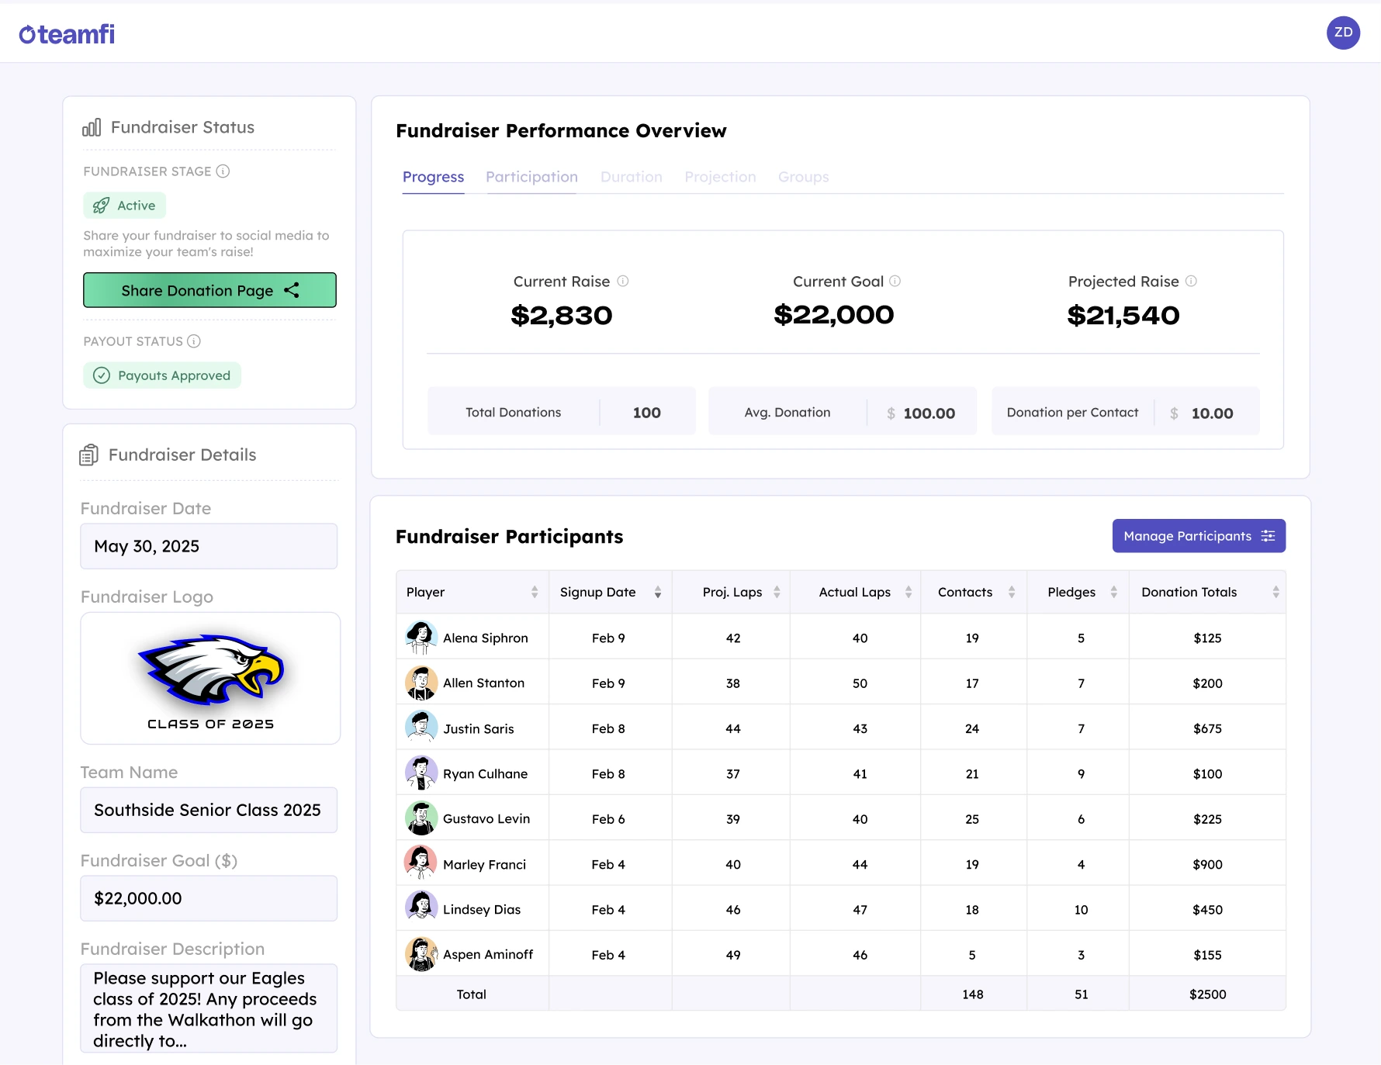Click the checkmark icon in Payouts Approved badge
Viewport: 1381px width, 1065px height.
[x=102, y=375]
